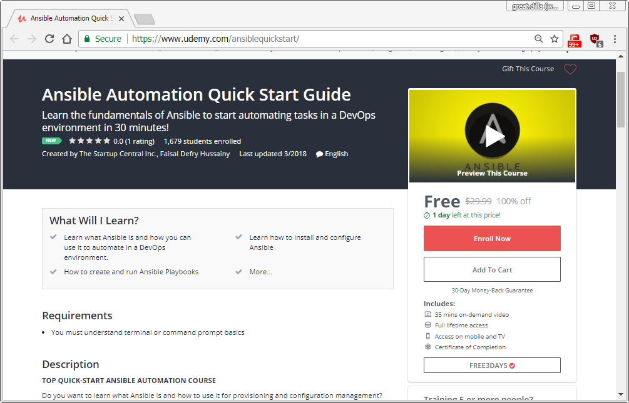Close the Ansible Automation Quick Start tab
The width and height of the screenshot is (629, 403).
pos(121,18)
